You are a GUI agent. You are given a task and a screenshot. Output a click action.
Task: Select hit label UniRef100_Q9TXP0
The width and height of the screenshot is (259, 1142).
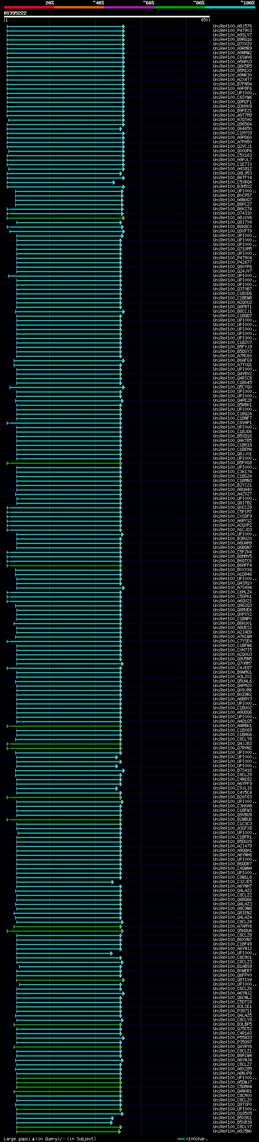click(232, 1104)
